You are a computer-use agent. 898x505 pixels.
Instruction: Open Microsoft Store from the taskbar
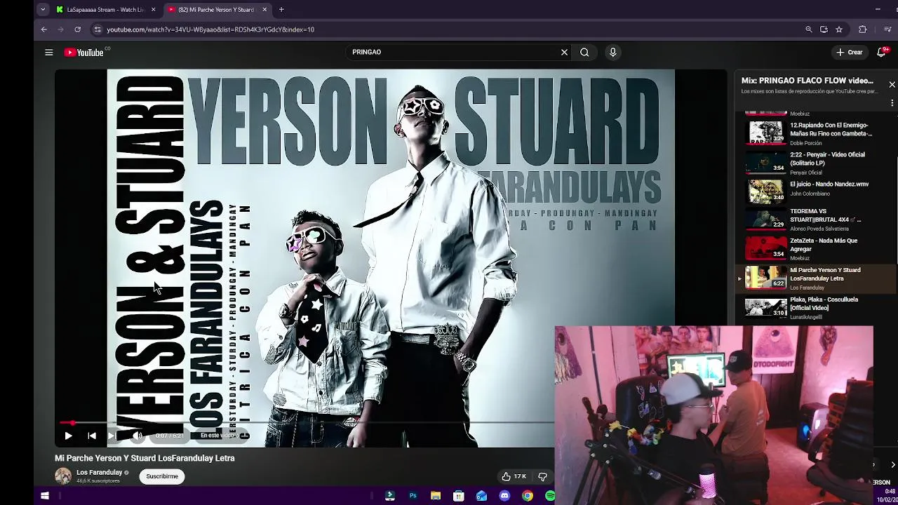[458, 496]
